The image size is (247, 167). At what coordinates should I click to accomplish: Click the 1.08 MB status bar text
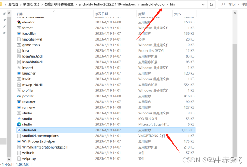pyautogui.click(x=22, y=165)
